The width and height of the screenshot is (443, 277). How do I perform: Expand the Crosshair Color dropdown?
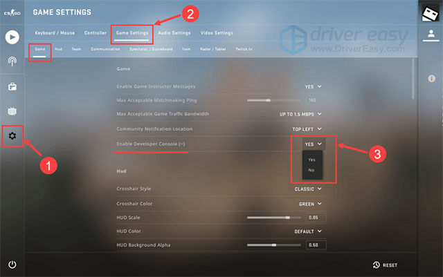(x=310, y=204)
